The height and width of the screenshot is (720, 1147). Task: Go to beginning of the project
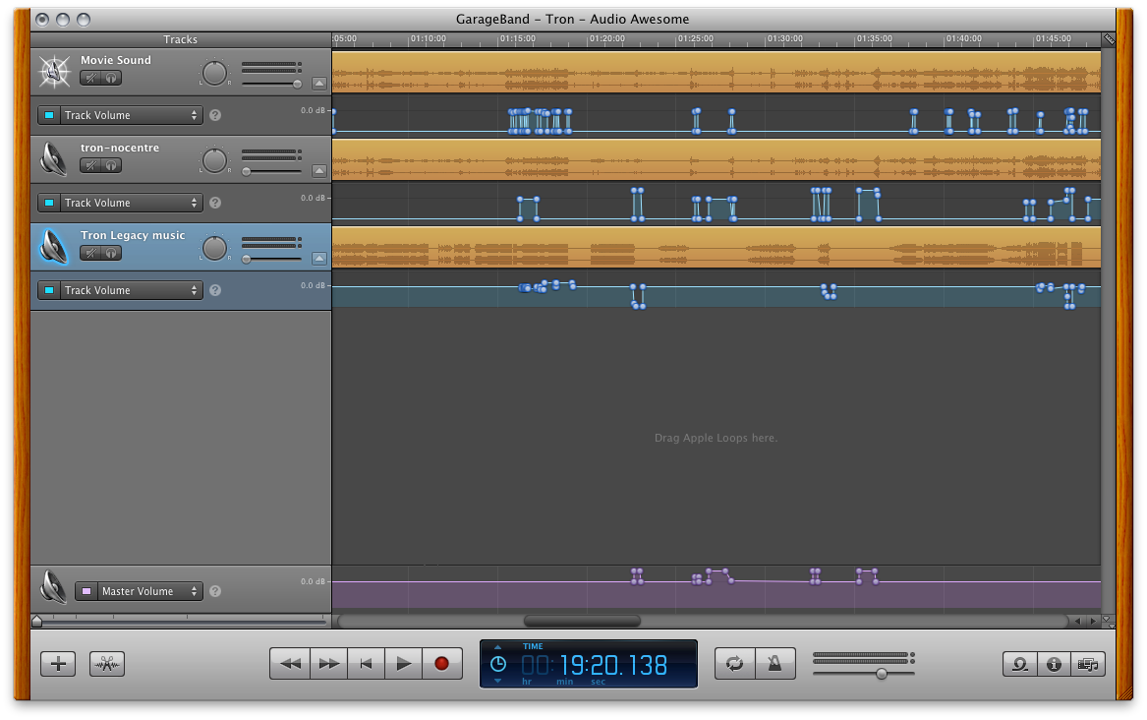point(367,664)
